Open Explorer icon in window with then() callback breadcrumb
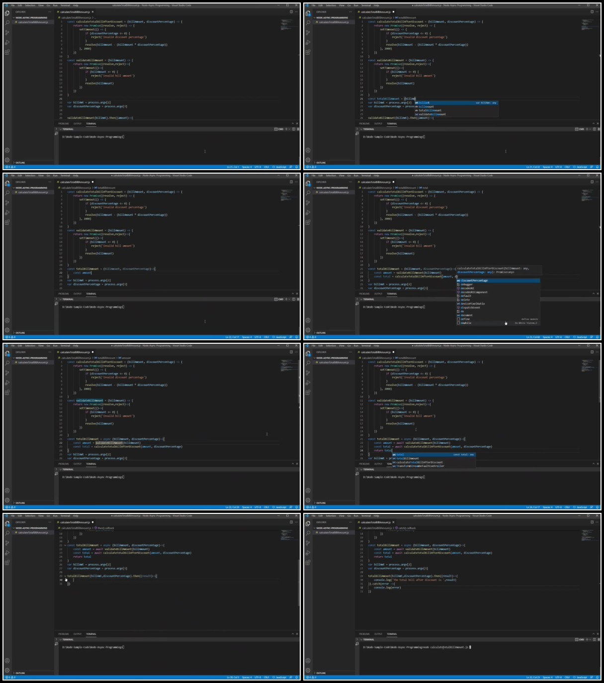Viewport: 604px width, 683px height. pyautogui.click(x=7, y=523)
